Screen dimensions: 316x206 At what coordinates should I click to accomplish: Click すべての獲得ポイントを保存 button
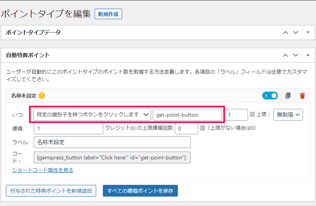coord(140,191)
